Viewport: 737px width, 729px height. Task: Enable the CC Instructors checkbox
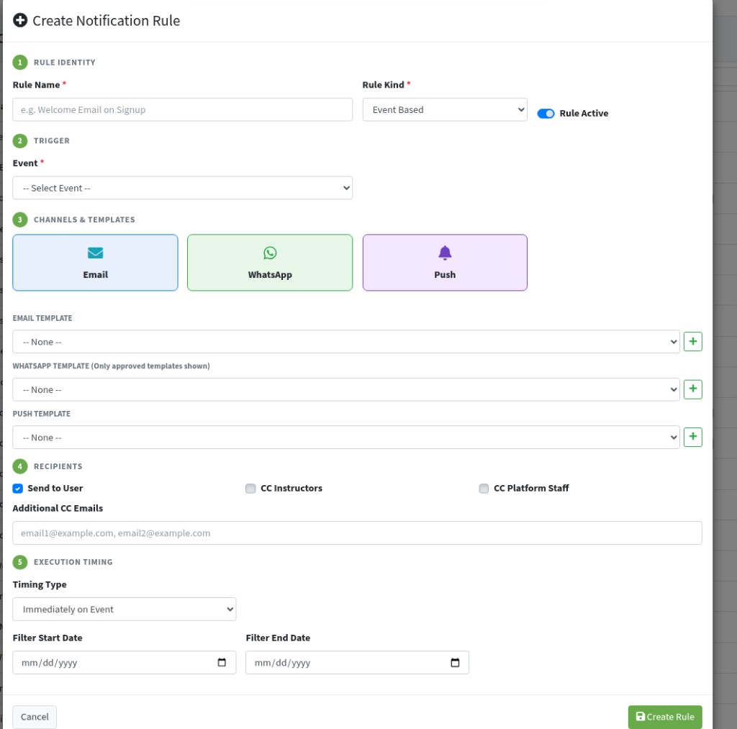pos(250,489)
